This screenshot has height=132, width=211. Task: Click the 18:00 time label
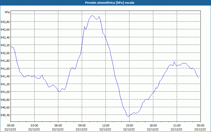point(153,125)
